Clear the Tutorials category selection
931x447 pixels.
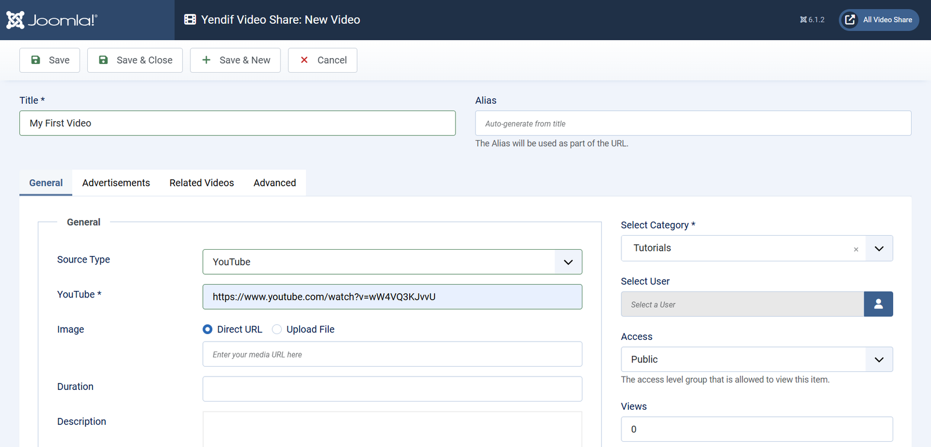click(x=856, y=249)
